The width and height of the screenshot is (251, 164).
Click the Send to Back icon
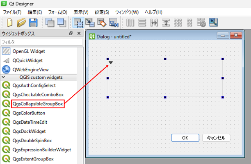50,23
